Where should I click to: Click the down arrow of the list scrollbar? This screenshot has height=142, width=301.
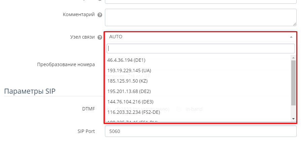293,119
